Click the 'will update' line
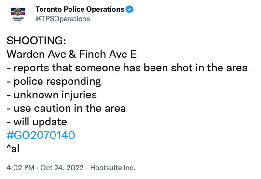Image resolution: width=261 pixels, height=179 pixels. (37, 122)
